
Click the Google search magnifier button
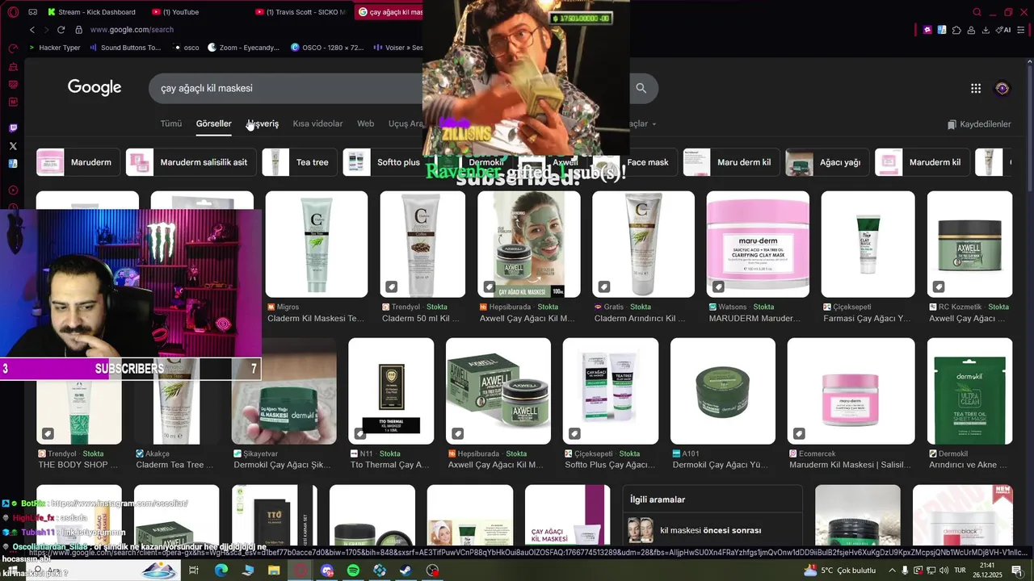[641, 88]
